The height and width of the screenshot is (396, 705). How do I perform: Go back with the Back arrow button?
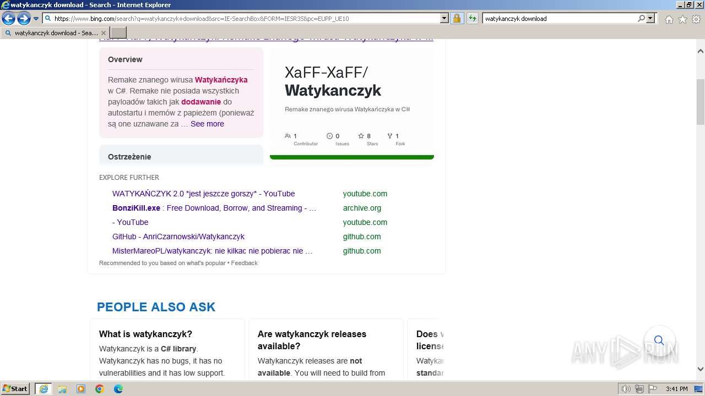click(x=8, y=18)
